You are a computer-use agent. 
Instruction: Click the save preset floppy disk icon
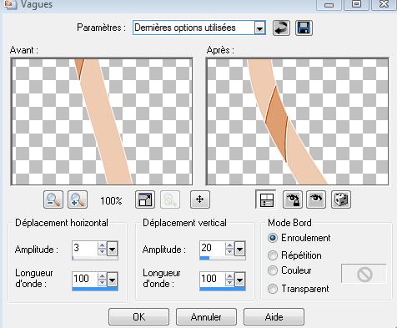pyautogui.click(x=304, y=28)
